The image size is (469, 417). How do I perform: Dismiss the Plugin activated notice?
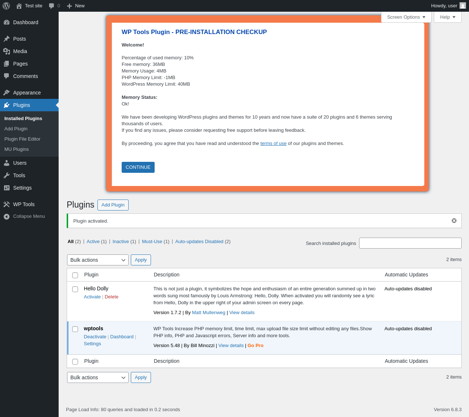point(454,221)
